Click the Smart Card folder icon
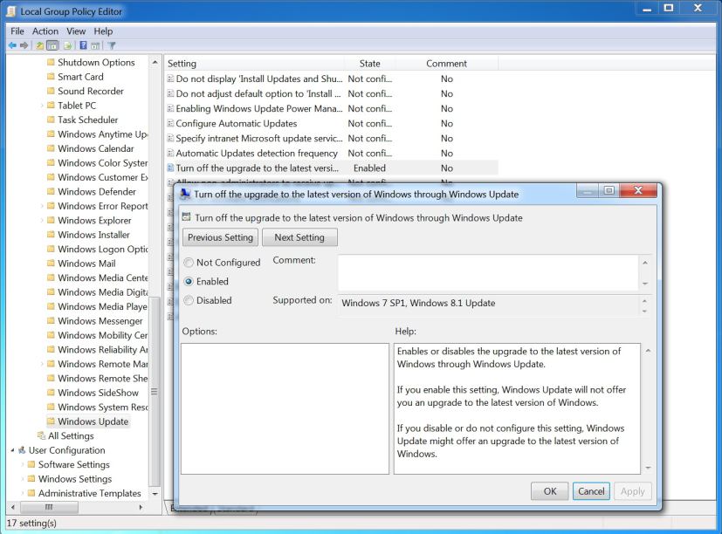Image resolution: width=722 pixels, height=534 pixels. tap(51, 77)
